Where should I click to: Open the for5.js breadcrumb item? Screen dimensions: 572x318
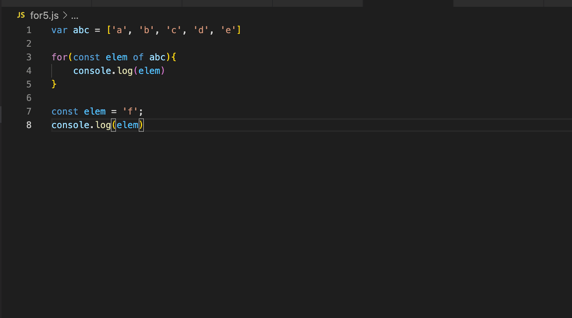click(44, 16)
